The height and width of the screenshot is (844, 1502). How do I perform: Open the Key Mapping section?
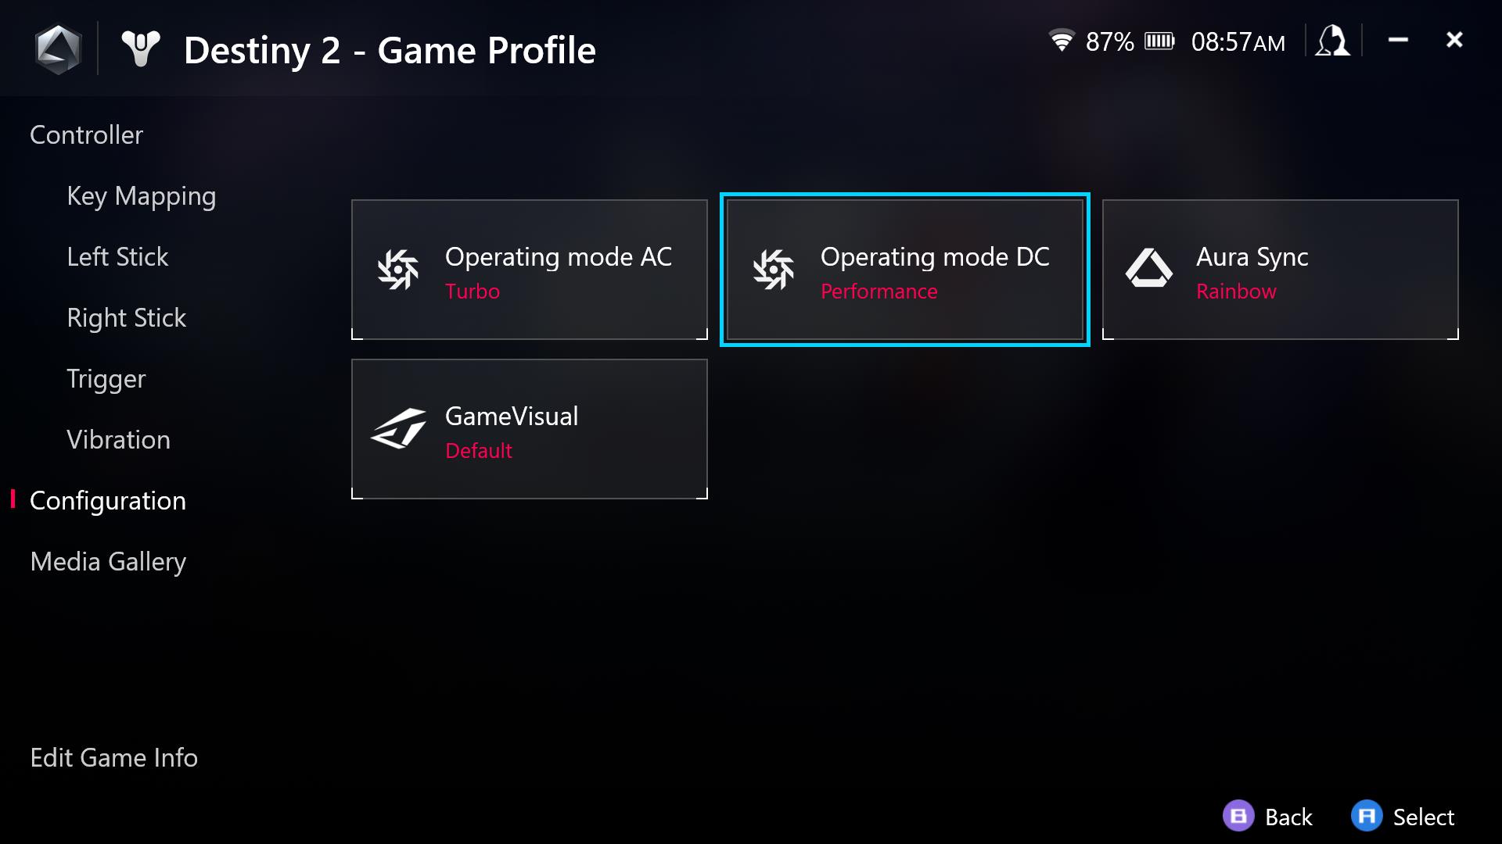[x=142, y=195]
